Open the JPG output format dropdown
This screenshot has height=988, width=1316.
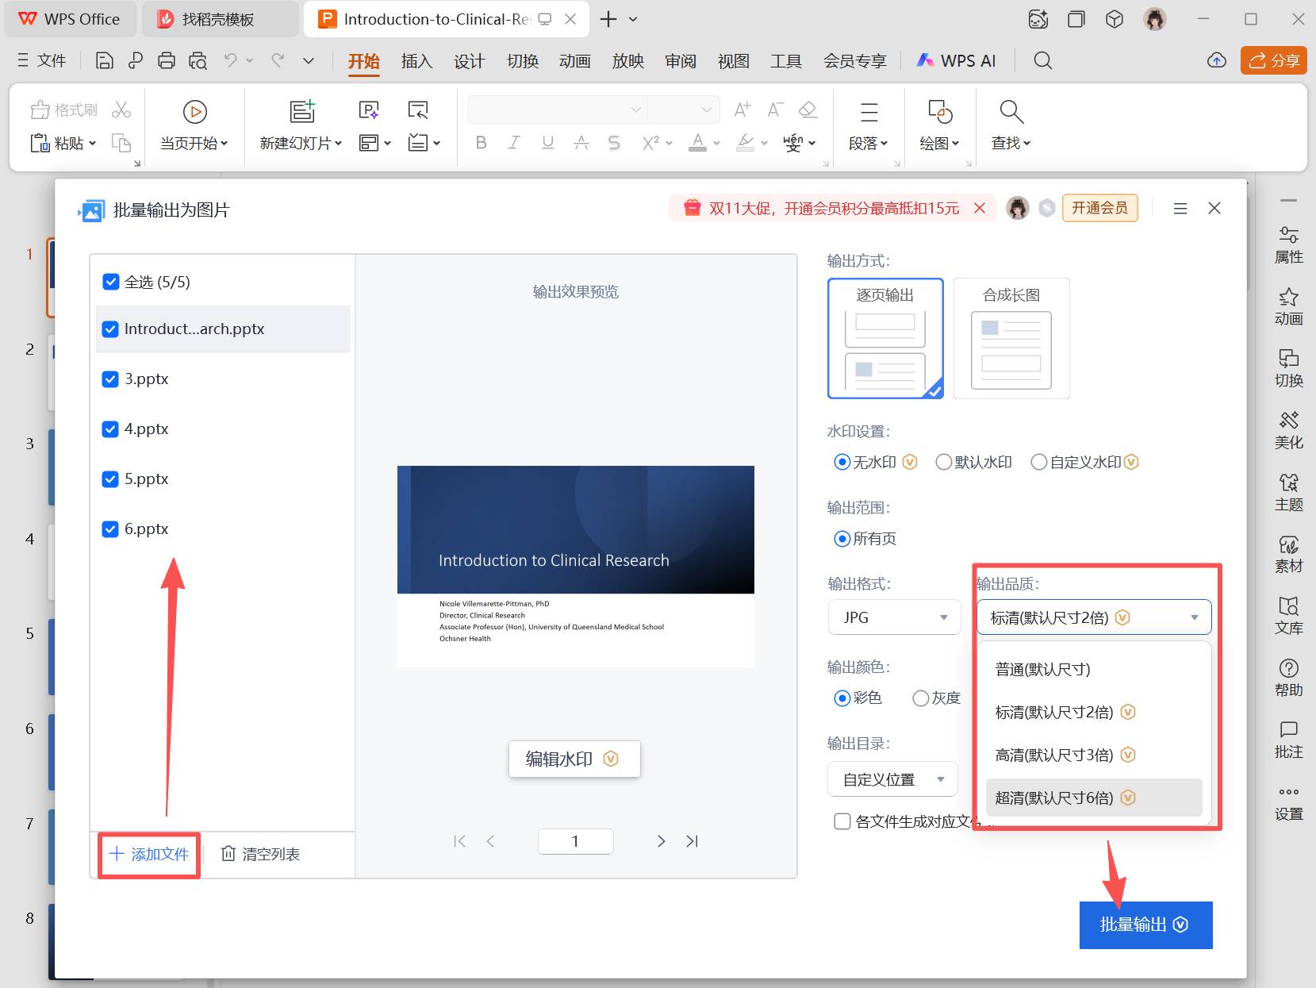[x=894, y=617]
